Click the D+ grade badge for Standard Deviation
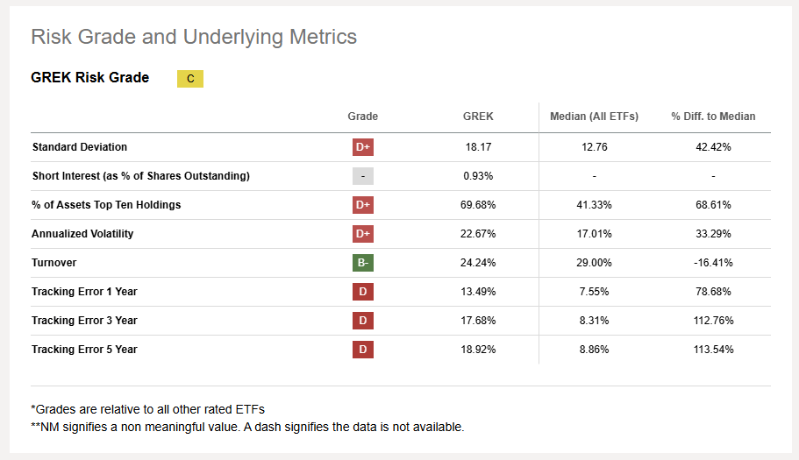The width and height of the screenshot is (799, 460). 363,147
